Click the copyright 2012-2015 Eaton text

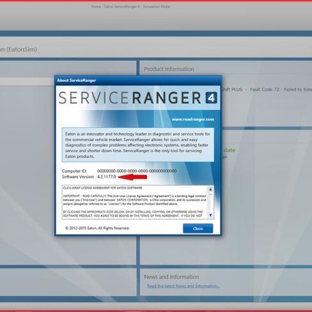[x=97, y=228]
